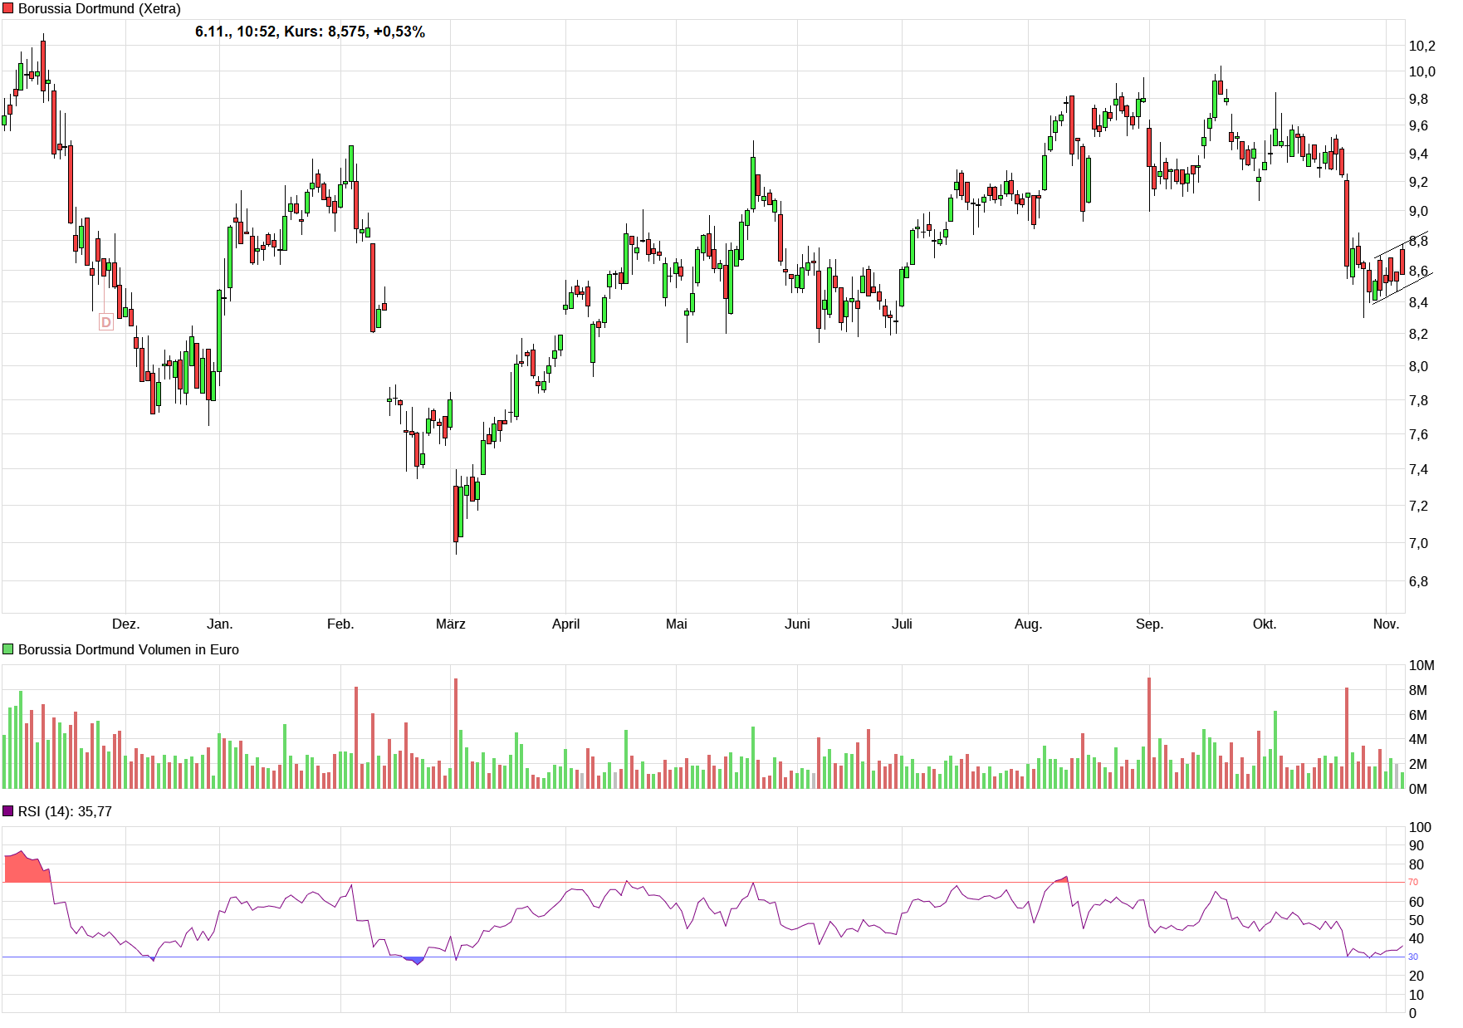Select the 'Borussia Dortmund (Xetra)' chart title
1463x1028 pixels.
100,8
